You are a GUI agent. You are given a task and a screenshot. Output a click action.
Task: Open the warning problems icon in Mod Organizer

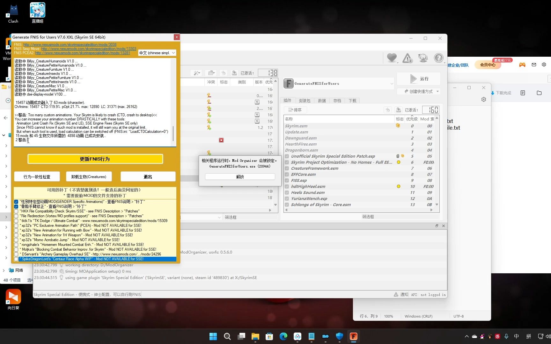coord(408,58)
